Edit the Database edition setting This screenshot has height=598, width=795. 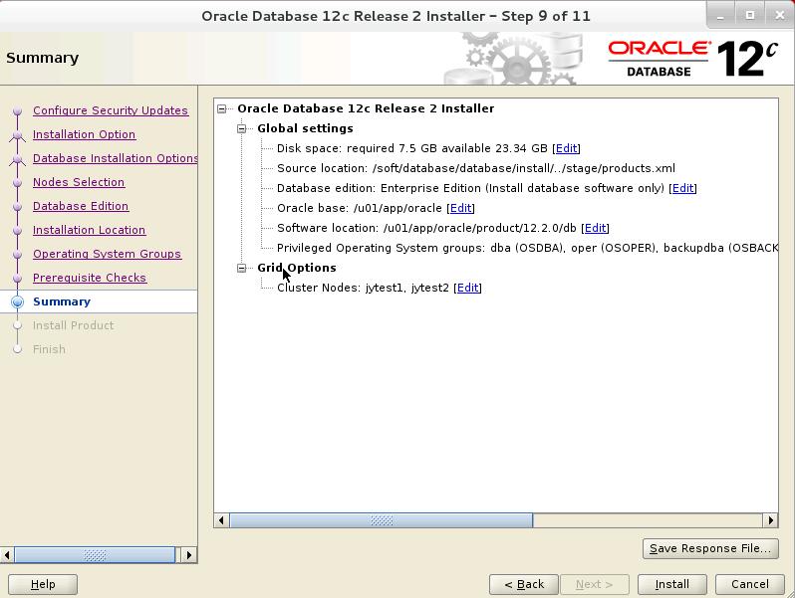pos(683,188)
